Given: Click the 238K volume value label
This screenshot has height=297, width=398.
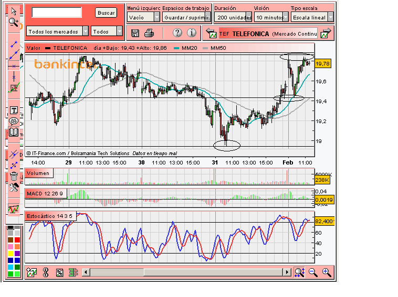Looking at the screenshot, I should tap(322, 180).
